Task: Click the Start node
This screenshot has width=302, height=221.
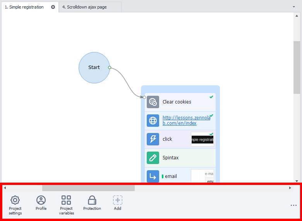Action: pos(94,67)
